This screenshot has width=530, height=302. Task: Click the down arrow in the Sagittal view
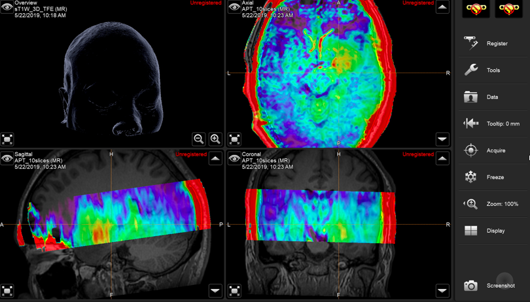point(215,290)
